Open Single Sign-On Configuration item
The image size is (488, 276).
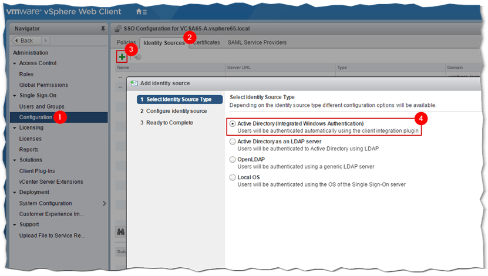pos(59,117)
